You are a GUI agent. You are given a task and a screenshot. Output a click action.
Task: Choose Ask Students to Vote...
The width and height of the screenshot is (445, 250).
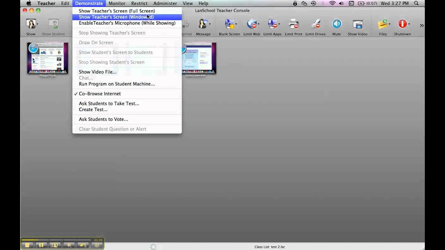pyautogui.click(x=127, y=119)
